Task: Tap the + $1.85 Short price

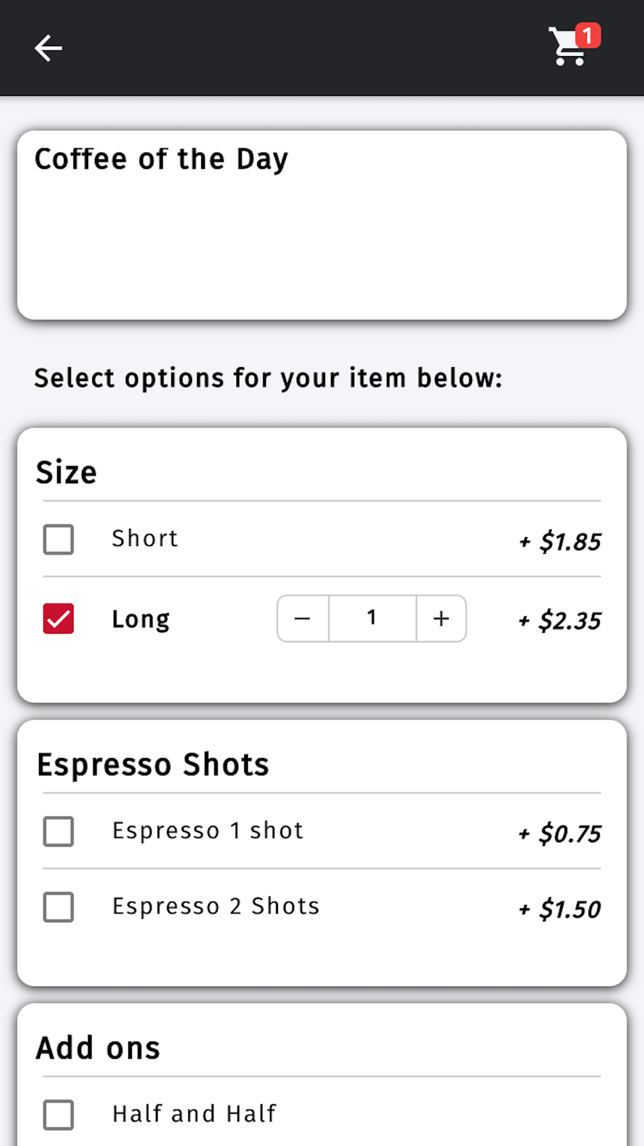Action: (560, 541)
